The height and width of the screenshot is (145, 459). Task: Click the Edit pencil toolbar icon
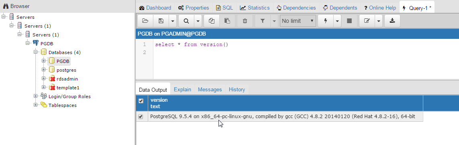coord(367,21)
